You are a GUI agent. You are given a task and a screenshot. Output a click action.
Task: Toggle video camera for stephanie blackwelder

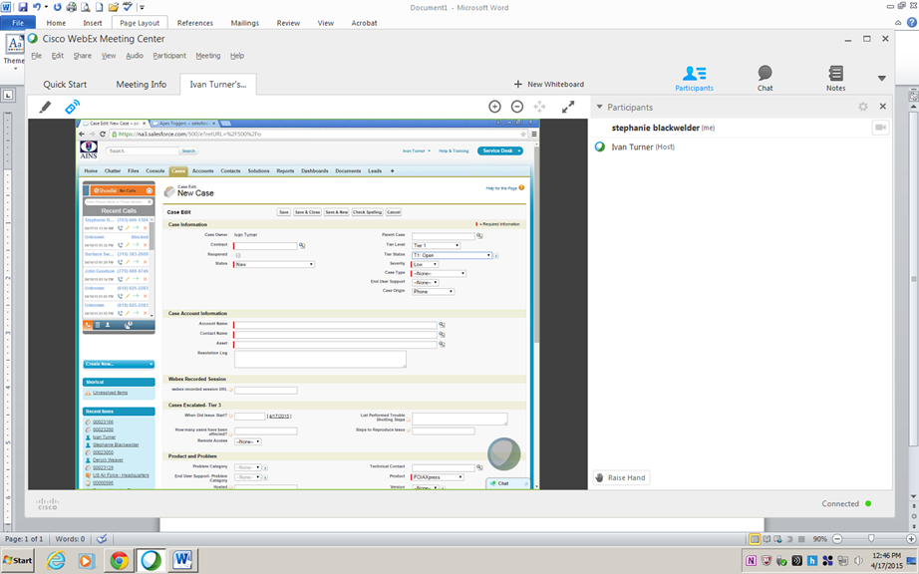pyautogui.click(x=880, y=128)
